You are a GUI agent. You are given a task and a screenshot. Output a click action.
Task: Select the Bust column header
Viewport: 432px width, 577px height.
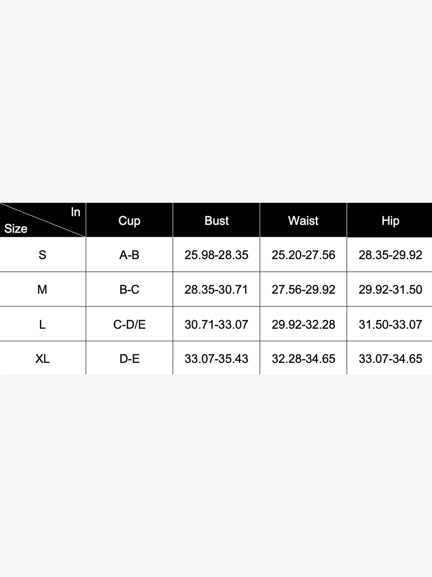216,220
